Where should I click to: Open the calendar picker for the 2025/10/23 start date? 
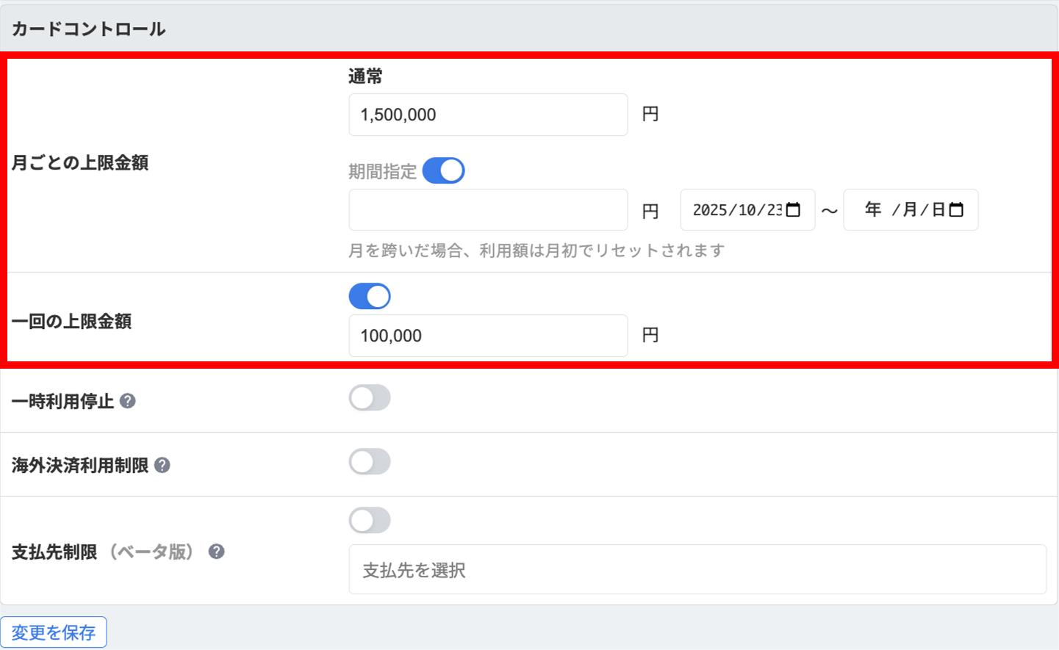tap(793, 210)
